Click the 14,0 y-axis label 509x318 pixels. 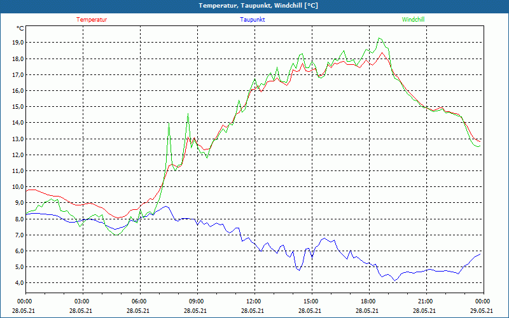coord(18,122)
